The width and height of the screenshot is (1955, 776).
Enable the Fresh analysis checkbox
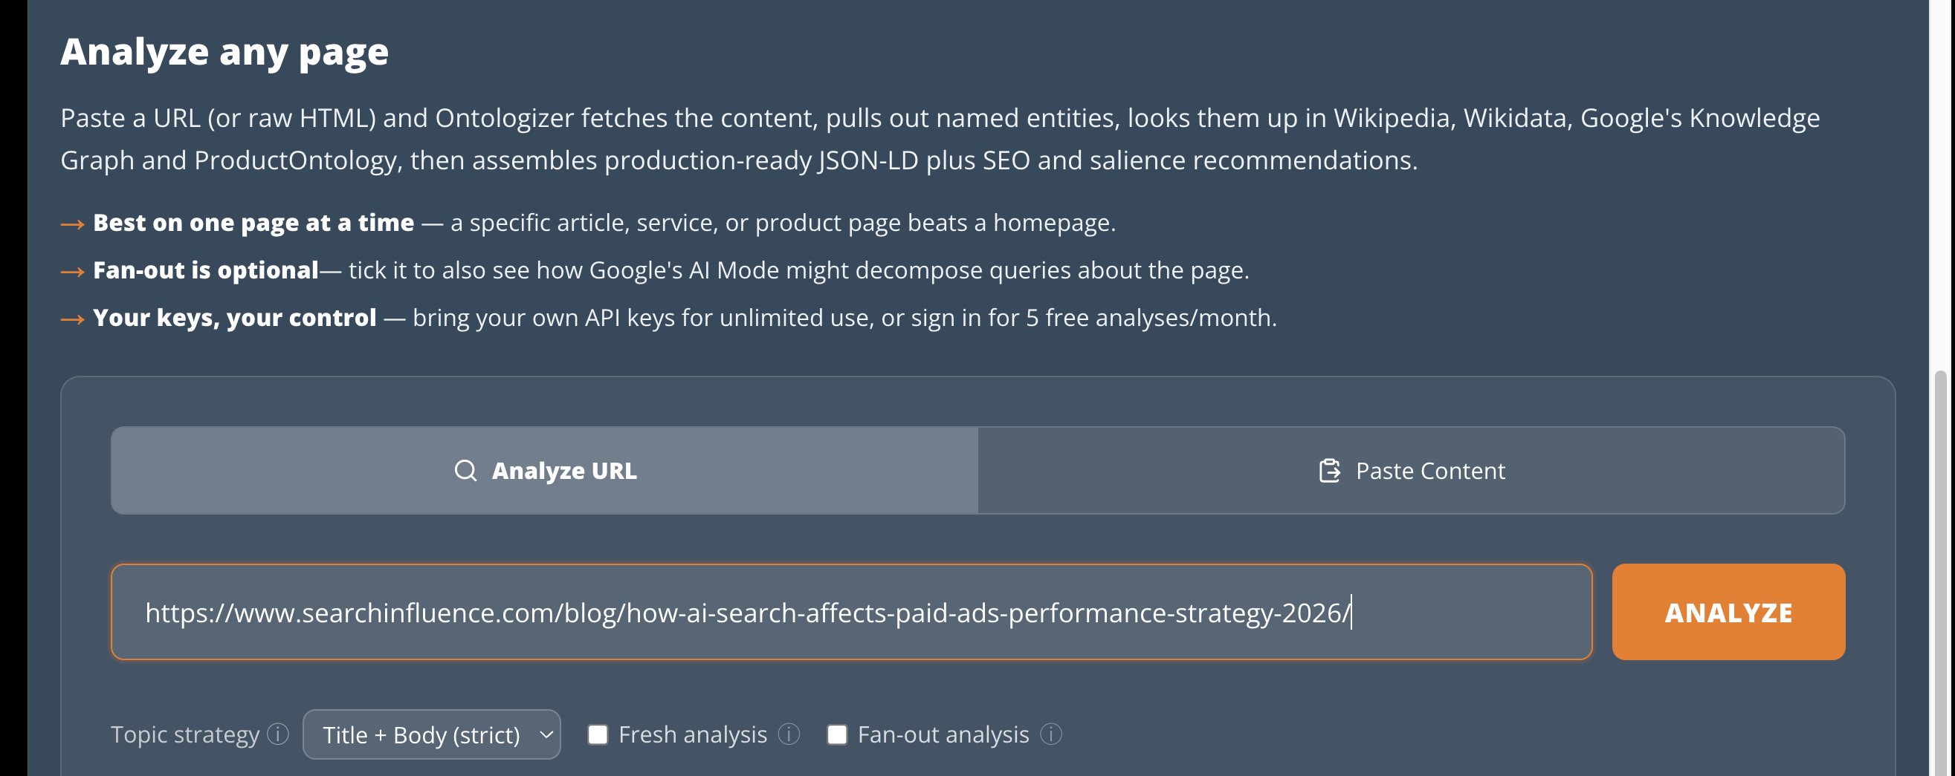(x=598, y=734)
